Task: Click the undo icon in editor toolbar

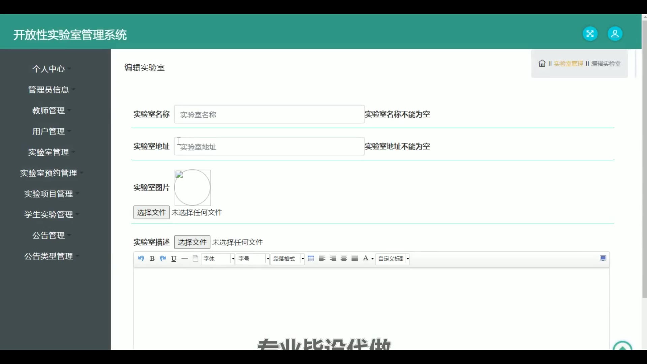Action: (x=141, y=259)
